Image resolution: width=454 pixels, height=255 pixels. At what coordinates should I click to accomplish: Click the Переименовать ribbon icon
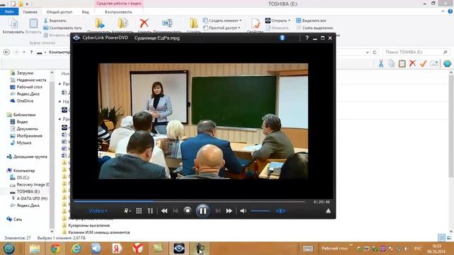[x=167, y=23]
